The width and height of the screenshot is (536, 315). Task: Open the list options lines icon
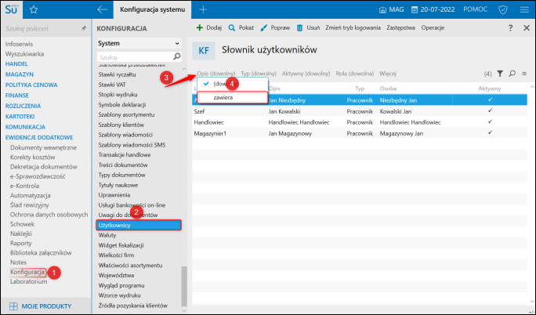pyautogui.click(x=524, y=74)
